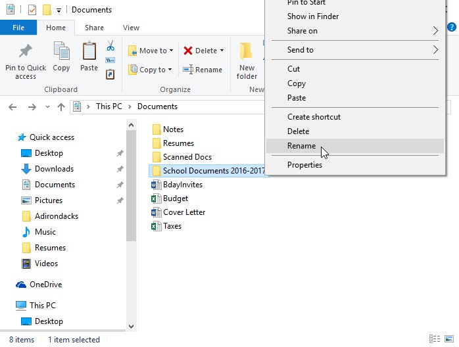Open Properties from the context menu
Viewport: 459px width, 347px height.
tap(355, 165)
